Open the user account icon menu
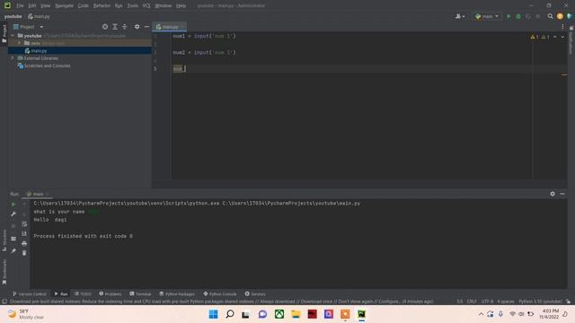 [x=460, y=16]
